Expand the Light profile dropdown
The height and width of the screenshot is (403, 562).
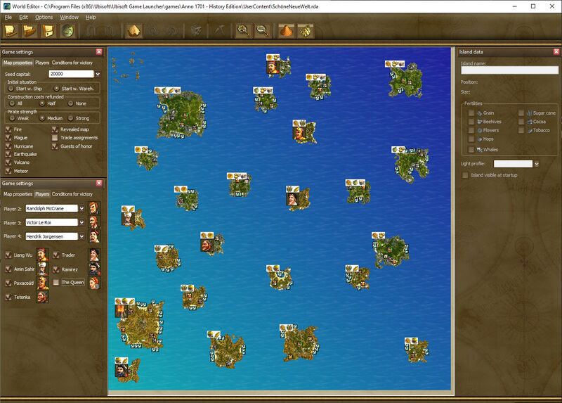(x=536, y=164)
